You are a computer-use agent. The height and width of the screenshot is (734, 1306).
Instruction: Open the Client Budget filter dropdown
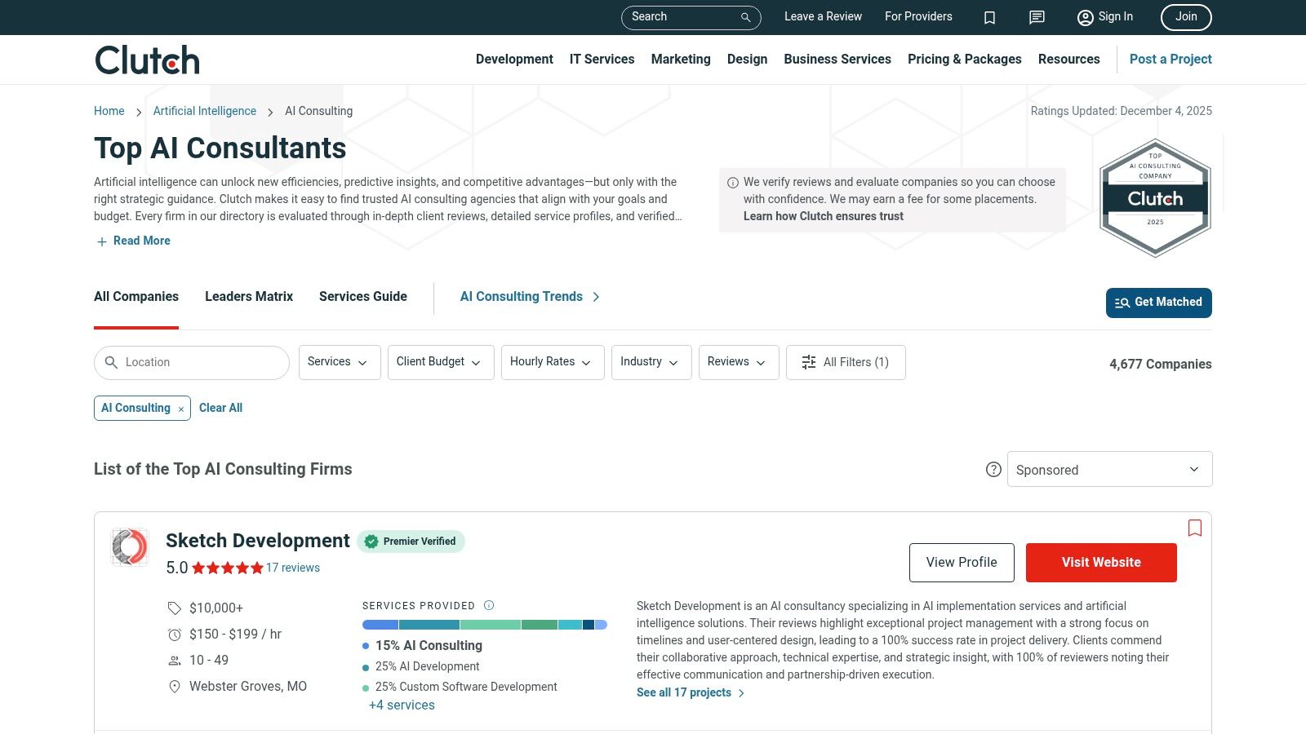pyautogui.click(x=441, y=362)
